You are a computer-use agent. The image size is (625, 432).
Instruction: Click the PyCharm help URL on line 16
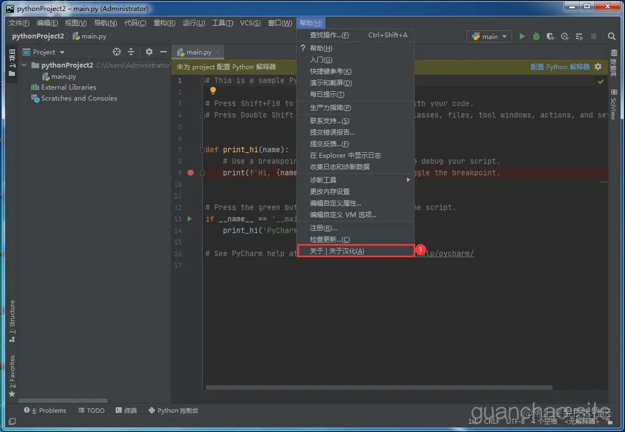point(444,253)
